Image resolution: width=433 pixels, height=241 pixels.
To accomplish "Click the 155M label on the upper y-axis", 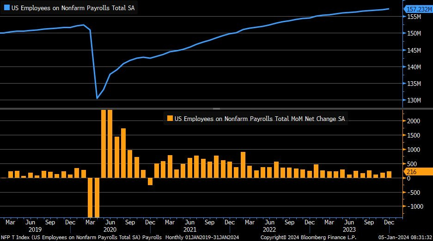I will pos(414,17).
